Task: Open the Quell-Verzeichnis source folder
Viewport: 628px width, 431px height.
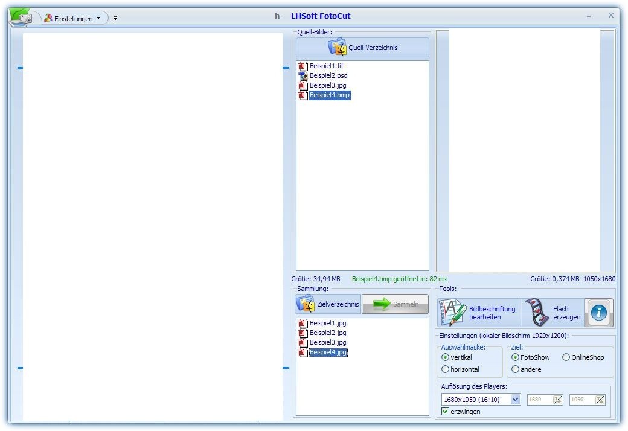Action: [362, 48]
